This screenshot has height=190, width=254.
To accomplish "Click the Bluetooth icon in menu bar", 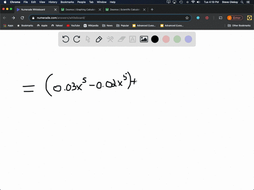I will pos(187,2).
